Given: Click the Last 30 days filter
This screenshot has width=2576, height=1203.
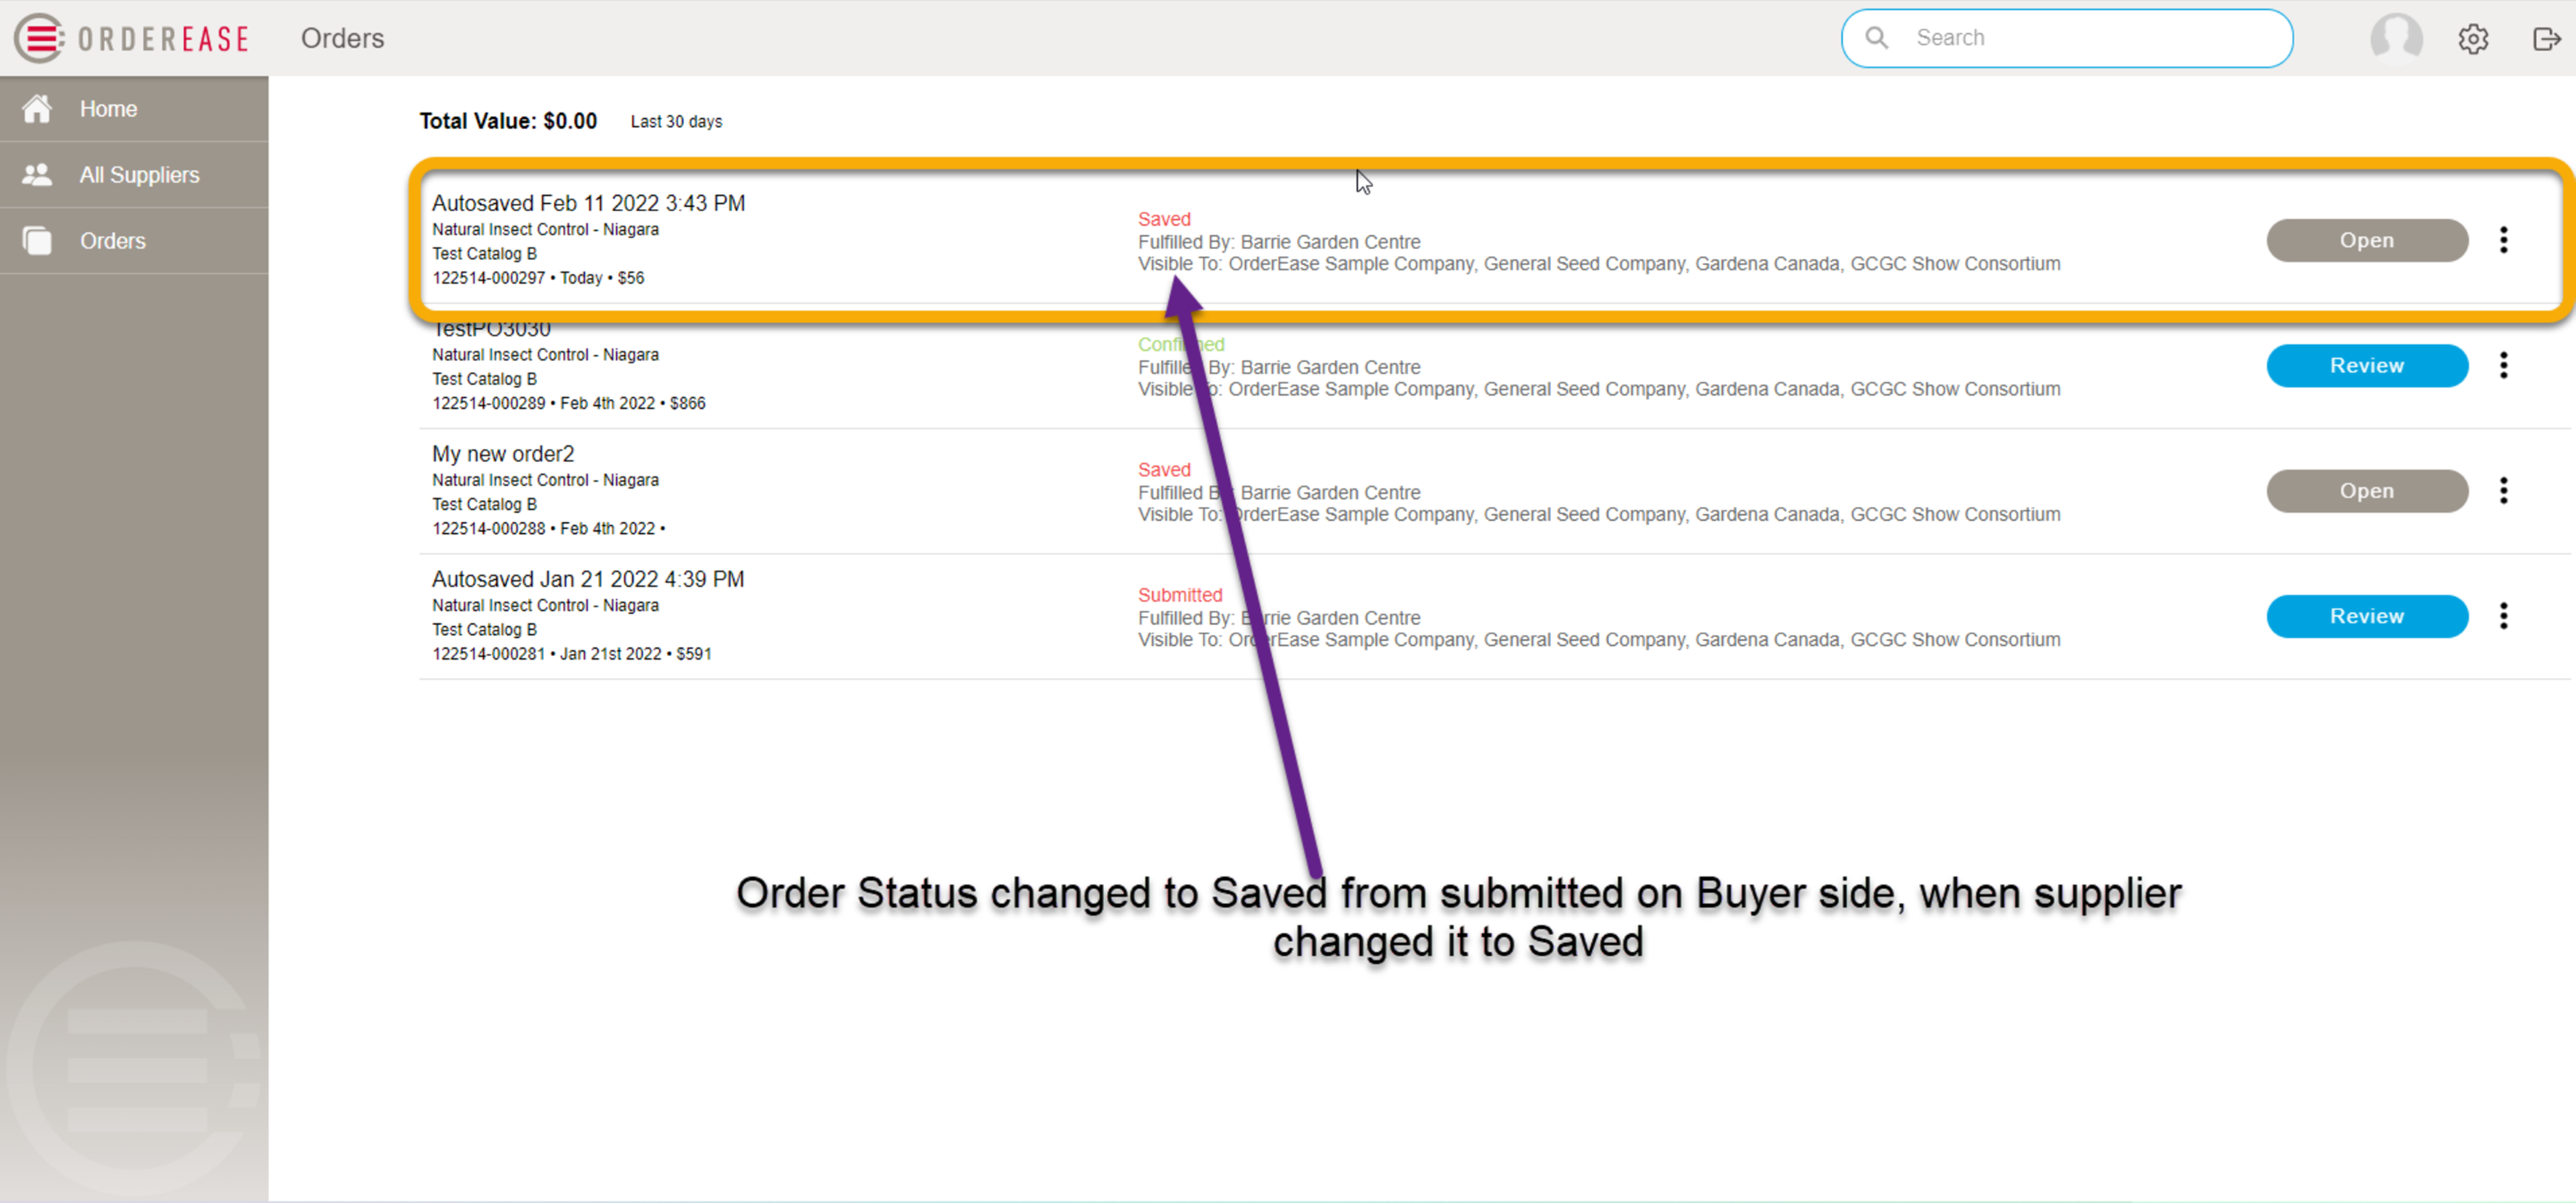Looking at the screenshot, I should coord(676,121).
